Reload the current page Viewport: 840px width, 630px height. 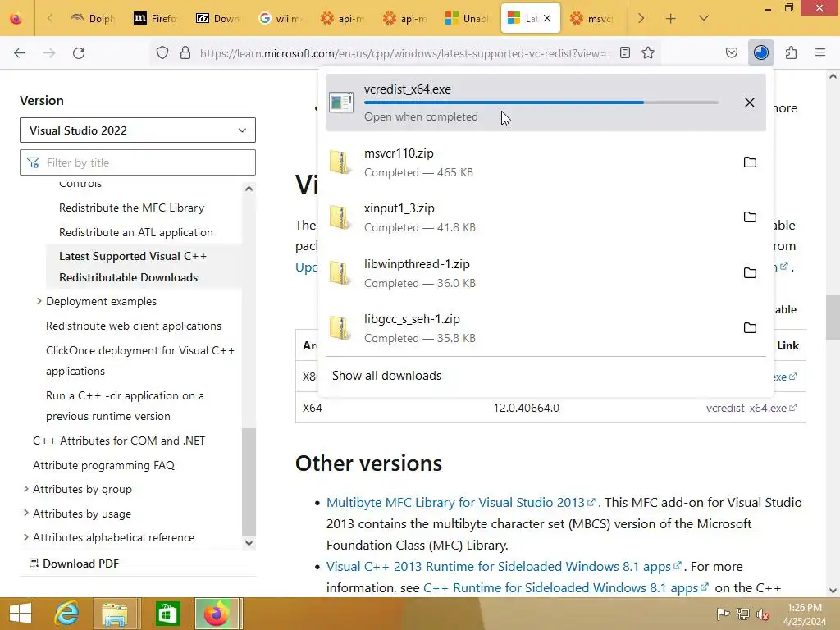click(x=79, y=53)
